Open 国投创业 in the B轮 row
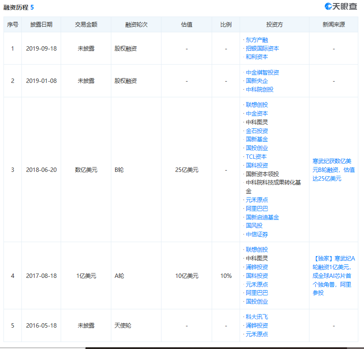Screen dimensions: 364x349 click(257, 148)
